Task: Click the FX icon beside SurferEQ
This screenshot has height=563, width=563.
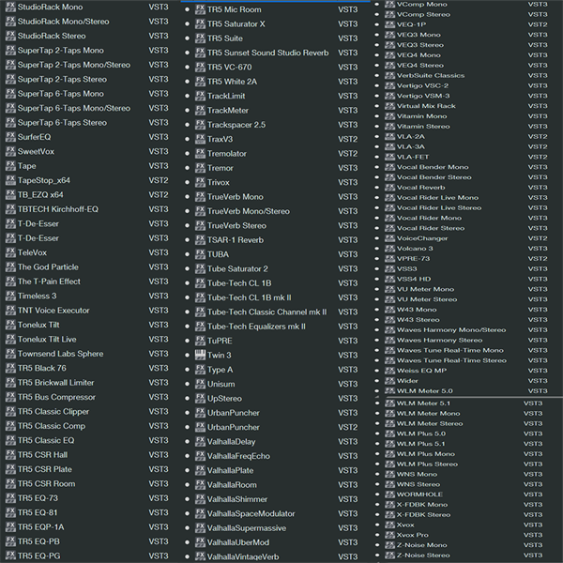Action: tap(10, 137)
